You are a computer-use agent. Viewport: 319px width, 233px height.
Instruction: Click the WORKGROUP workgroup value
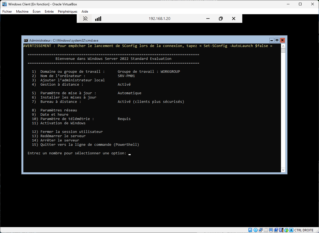pos(170,72)
